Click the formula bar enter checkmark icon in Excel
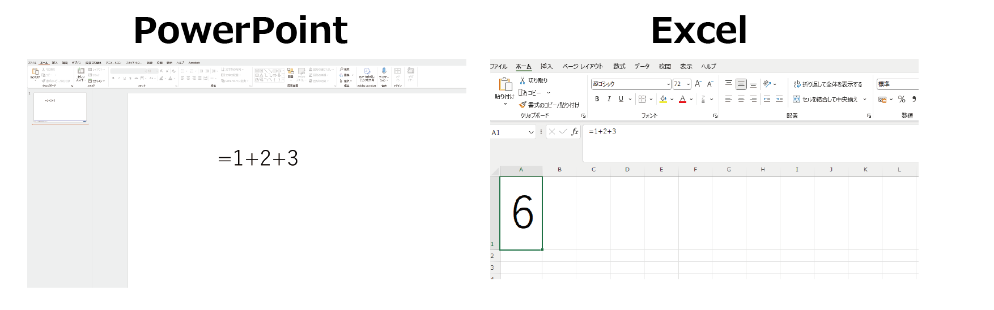 (x=563, y=132)
